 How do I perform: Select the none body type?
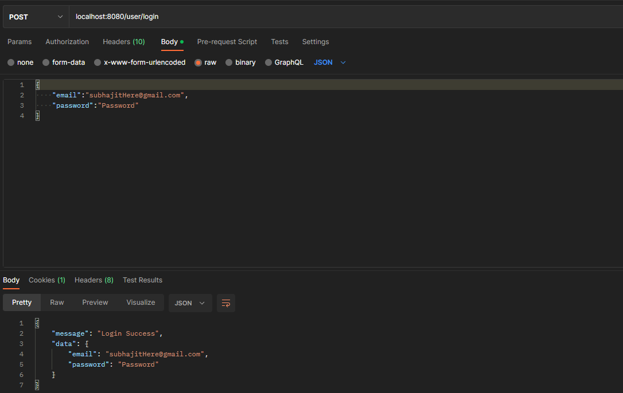[x=20, y=62]
